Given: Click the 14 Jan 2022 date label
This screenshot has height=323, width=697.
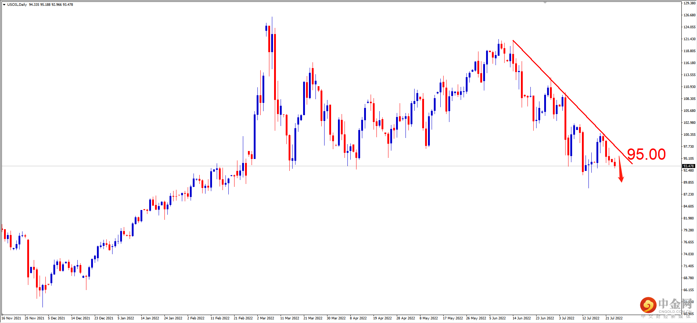Looking at the screenshot, I should (150, 318).
